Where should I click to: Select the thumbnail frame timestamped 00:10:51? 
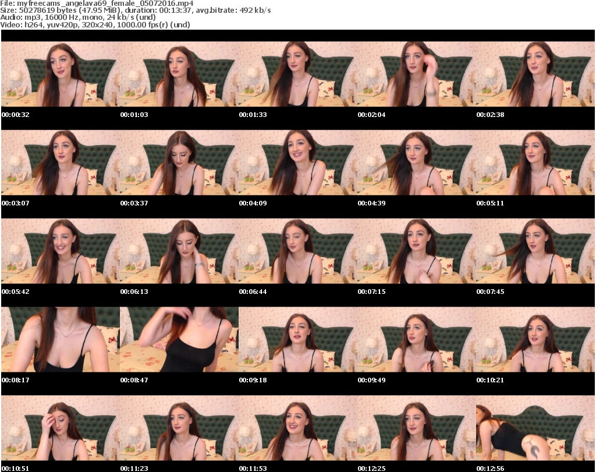[61, 428]
